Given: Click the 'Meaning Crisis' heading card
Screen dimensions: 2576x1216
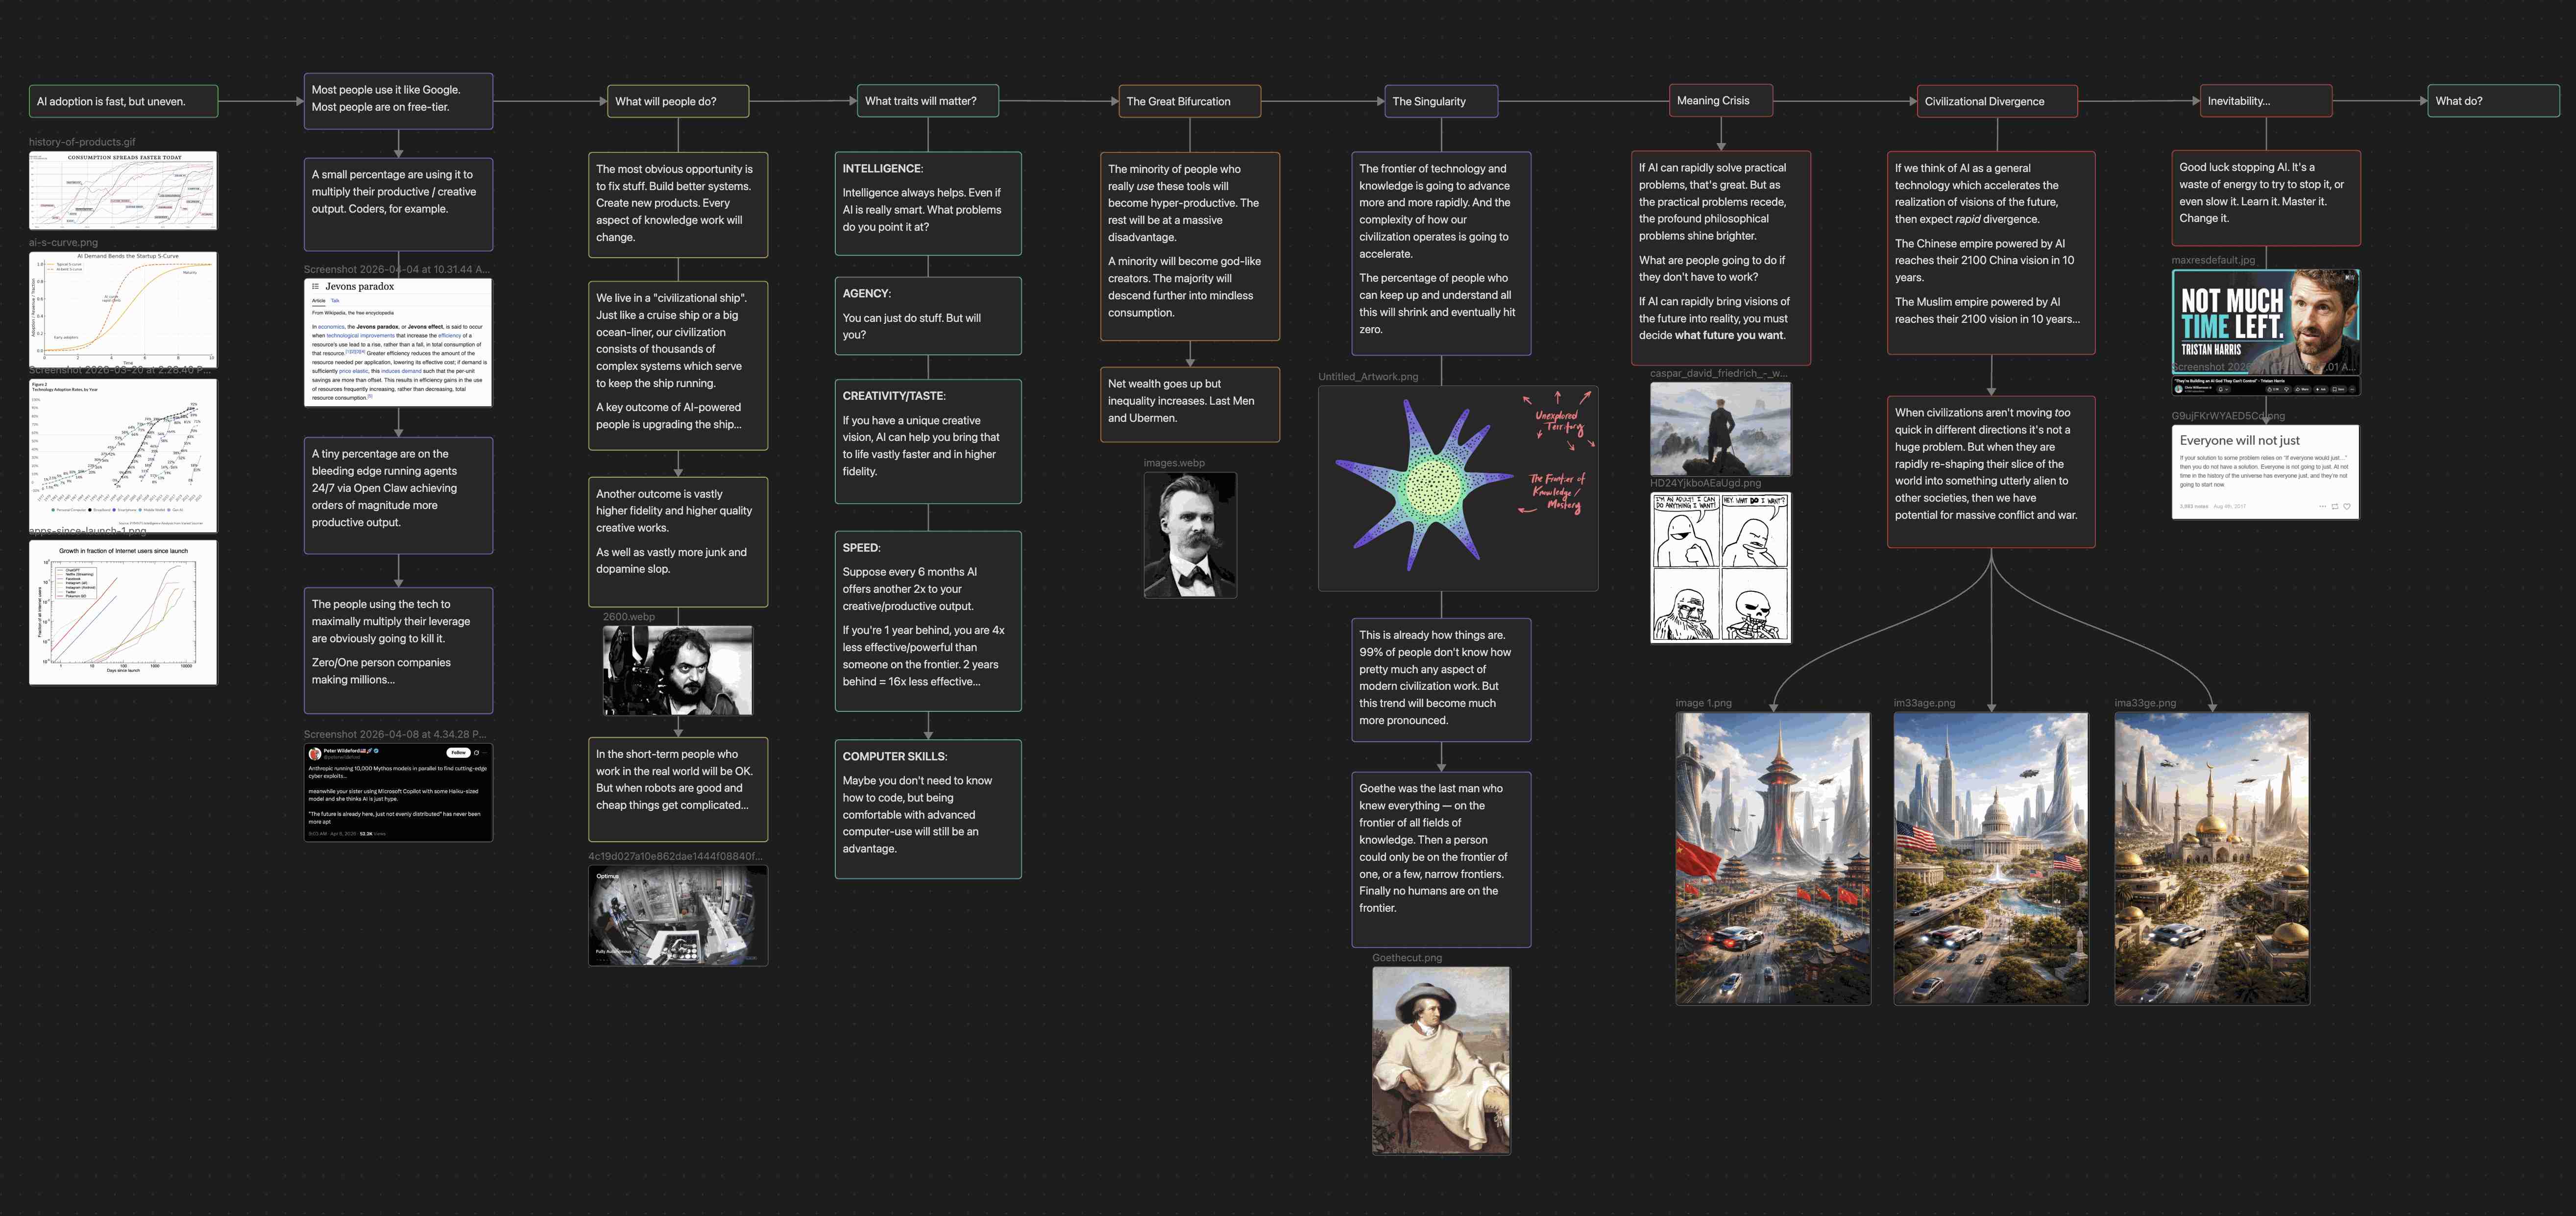Looking at the screenshot, I should pos(1721,100).
